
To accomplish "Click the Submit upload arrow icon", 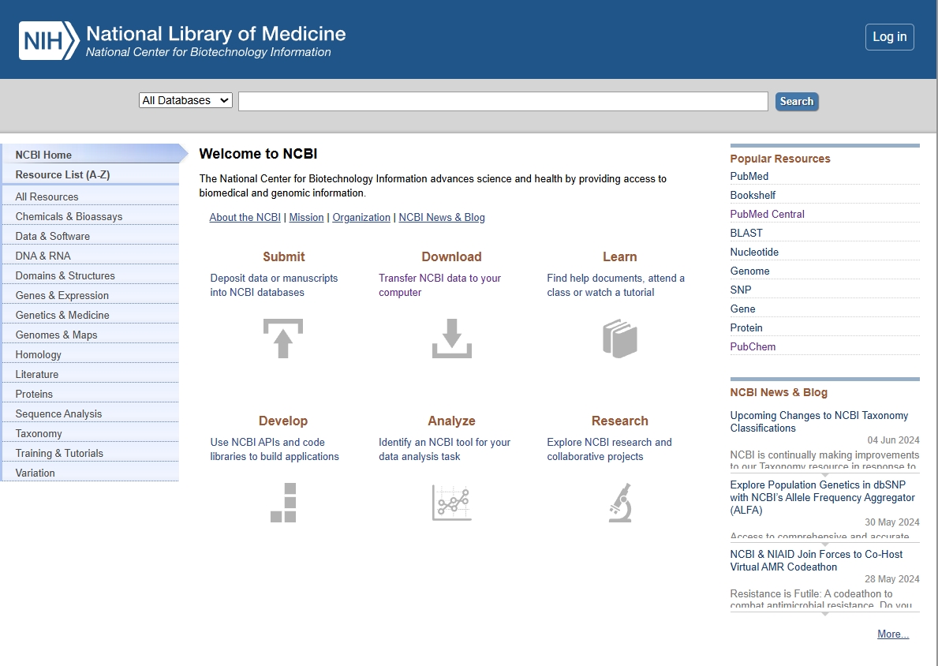I will tap(283, 339).
